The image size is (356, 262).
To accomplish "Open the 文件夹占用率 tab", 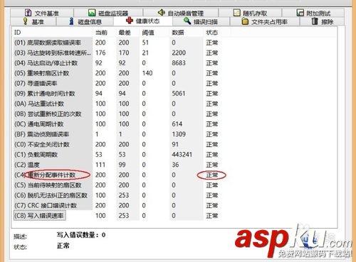I will tap(265, 21).
